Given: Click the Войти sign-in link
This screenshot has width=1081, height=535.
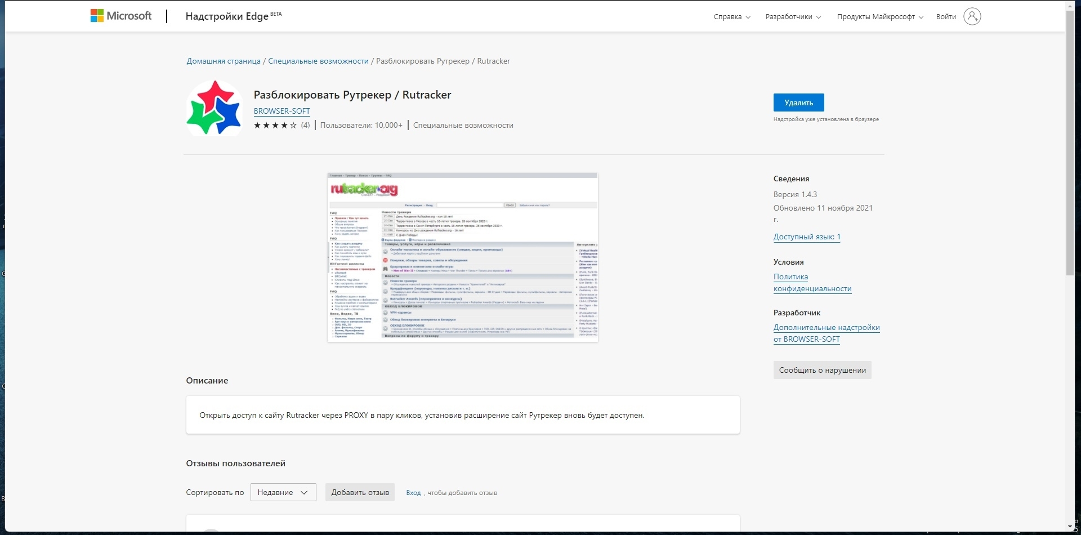Looking at the screenshot, I should point(946,17).
